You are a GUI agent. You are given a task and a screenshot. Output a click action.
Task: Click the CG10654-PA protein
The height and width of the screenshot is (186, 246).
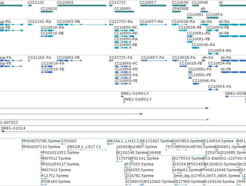(213, 90)
